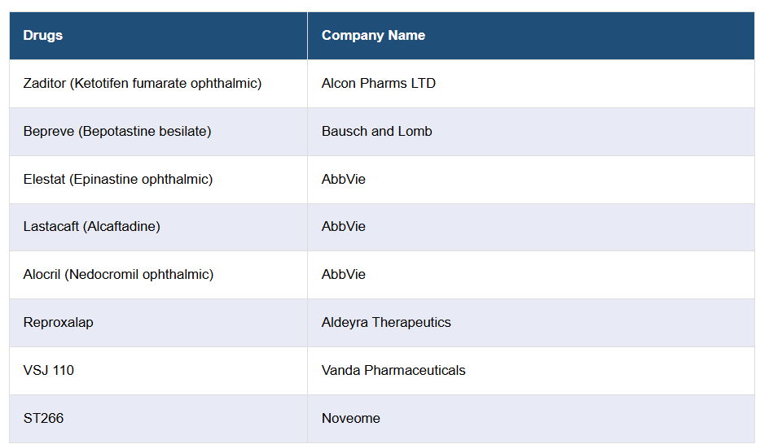Click the Drugs column header
Screen dimensions: 760x444
43,36
